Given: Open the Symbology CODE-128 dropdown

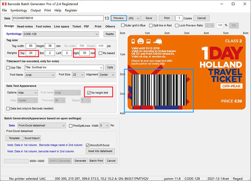Looking at the screenshot, I should coord(61,34).
